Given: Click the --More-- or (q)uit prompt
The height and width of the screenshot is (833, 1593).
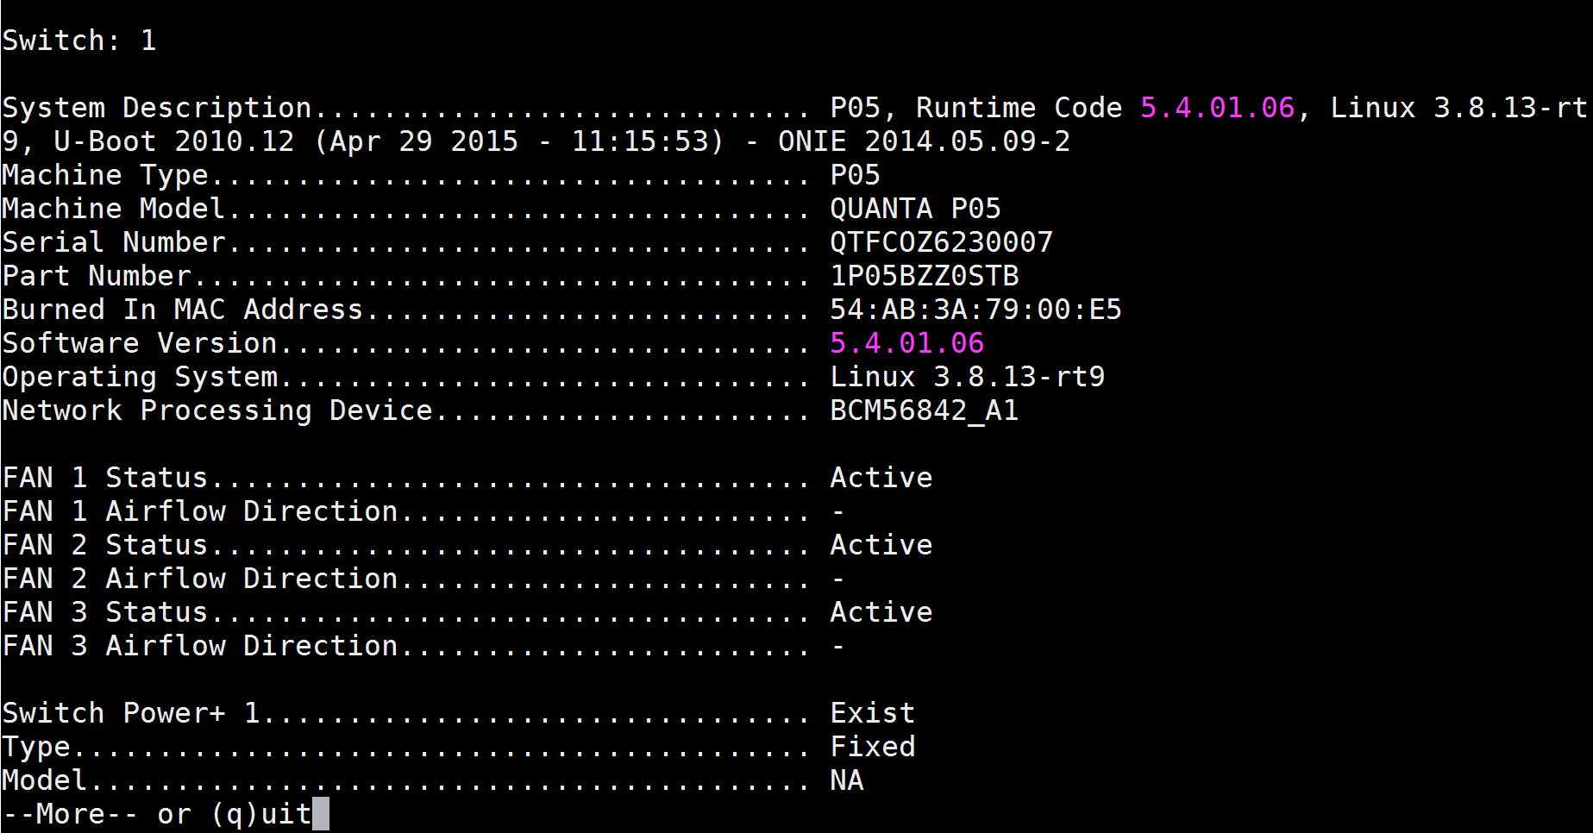Looking at the screenshot, I should pos(157,814).
